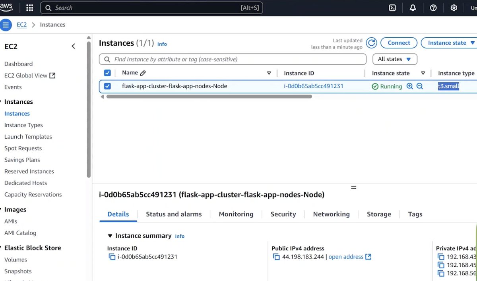Sort by the Name column arrow
The width and height of the screenshot is (477, 281).
[269, 73]
